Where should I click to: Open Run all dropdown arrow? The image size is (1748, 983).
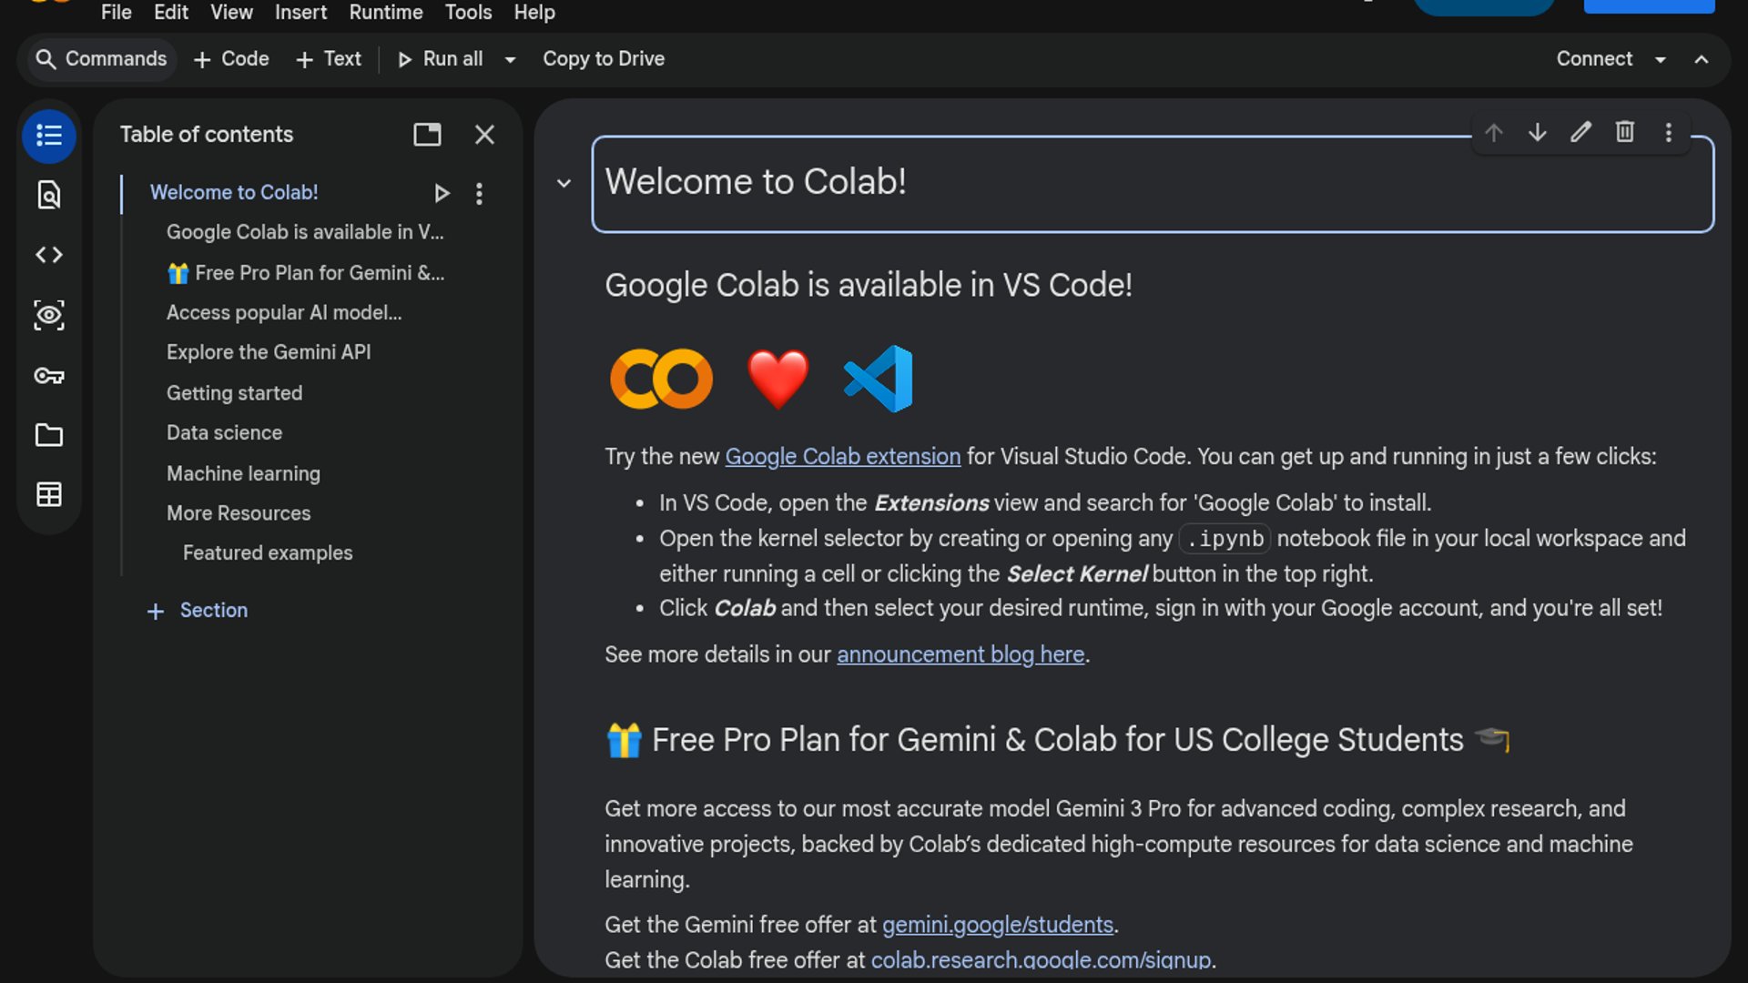(511, 59)
